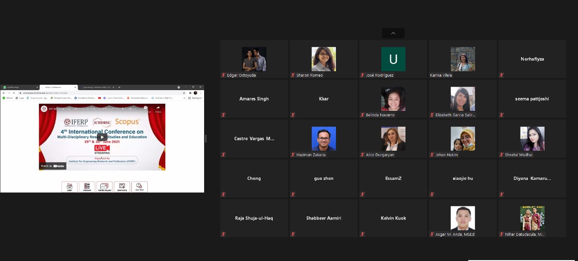This screenshot has height=261, width=578.
Task: Click muted mic icon on Asgar M. Anda's tile
Action: [x=432, y=234]
